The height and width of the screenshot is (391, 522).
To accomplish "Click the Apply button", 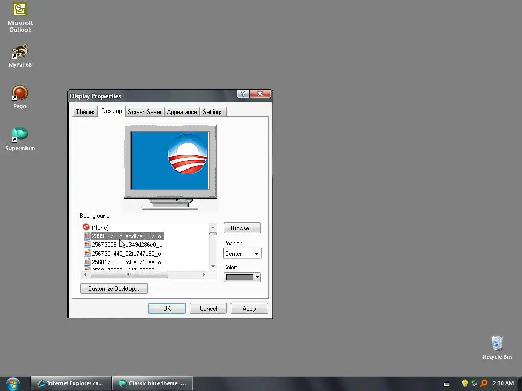I will coord(249,309).
